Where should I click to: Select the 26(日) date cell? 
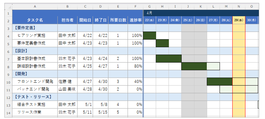(201, 20)
